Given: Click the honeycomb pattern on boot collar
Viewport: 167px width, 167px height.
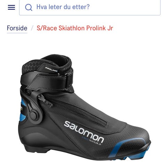Looking at the screenshot, I should [32, 67].
